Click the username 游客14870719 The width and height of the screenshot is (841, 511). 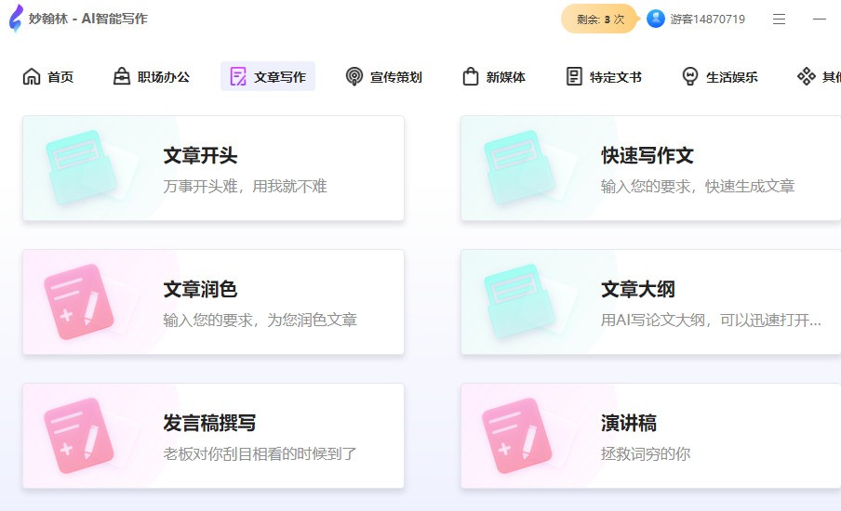[707, 20]
